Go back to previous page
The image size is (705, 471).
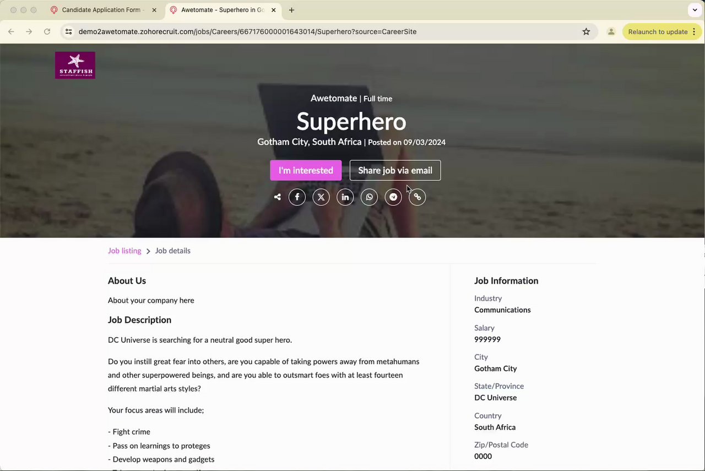(x=11, y=32)
